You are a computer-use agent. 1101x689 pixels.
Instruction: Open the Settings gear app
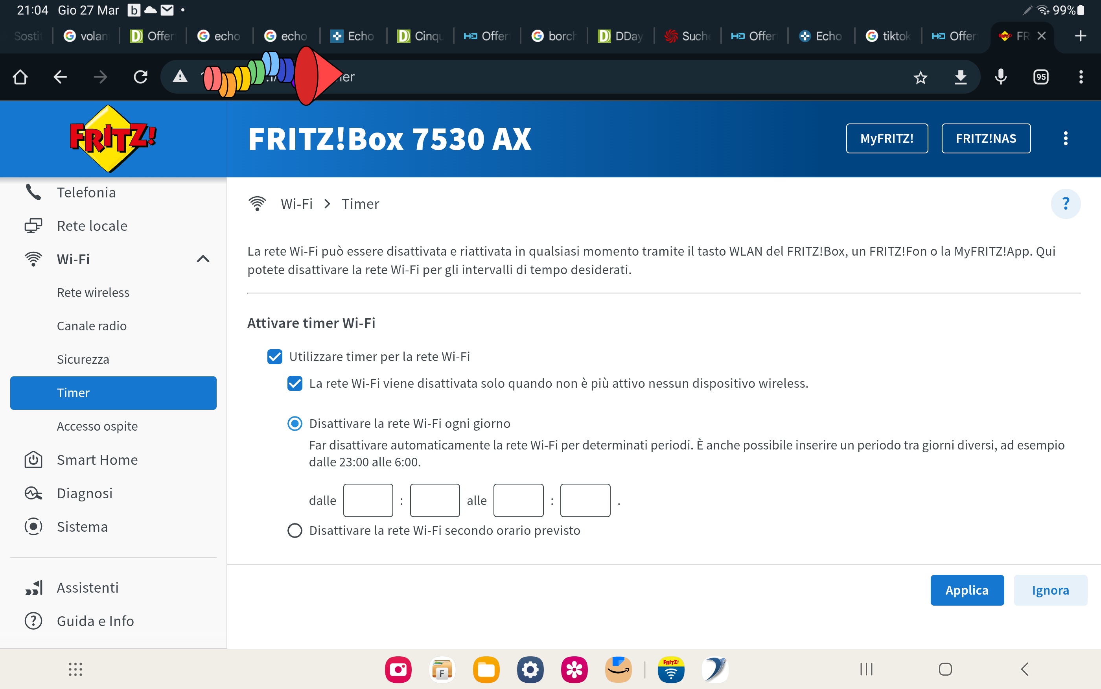point(530,669)
